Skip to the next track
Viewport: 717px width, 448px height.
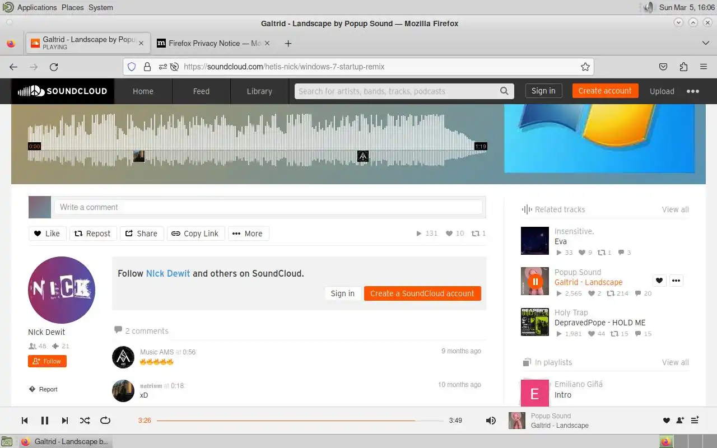pos(65,421)
